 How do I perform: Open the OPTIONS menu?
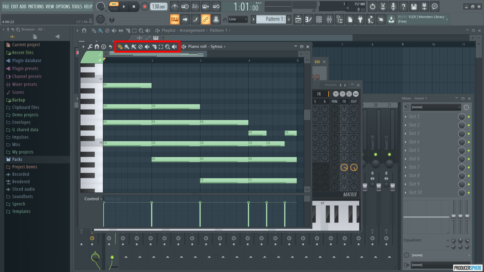63,6
